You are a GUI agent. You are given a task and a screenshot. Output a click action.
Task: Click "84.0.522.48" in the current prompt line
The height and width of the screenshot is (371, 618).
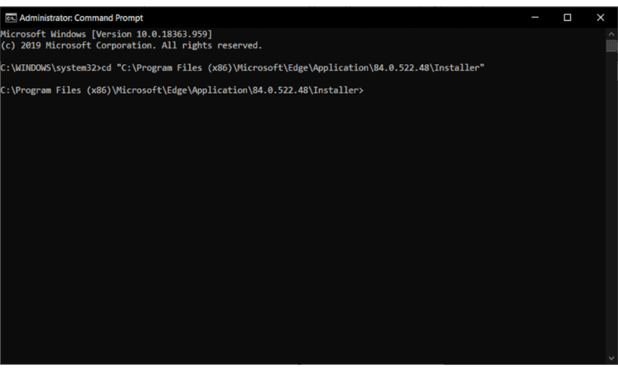pos(280,90)
